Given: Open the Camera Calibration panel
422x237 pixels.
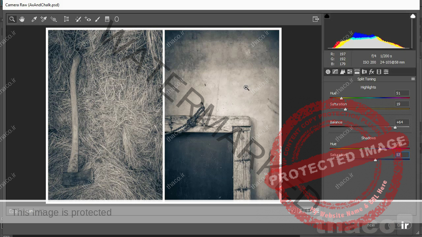Looking at the screenshot, I should 379,72.
